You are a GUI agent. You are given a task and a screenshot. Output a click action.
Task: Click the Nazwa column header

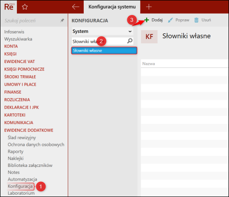point(149,63)
